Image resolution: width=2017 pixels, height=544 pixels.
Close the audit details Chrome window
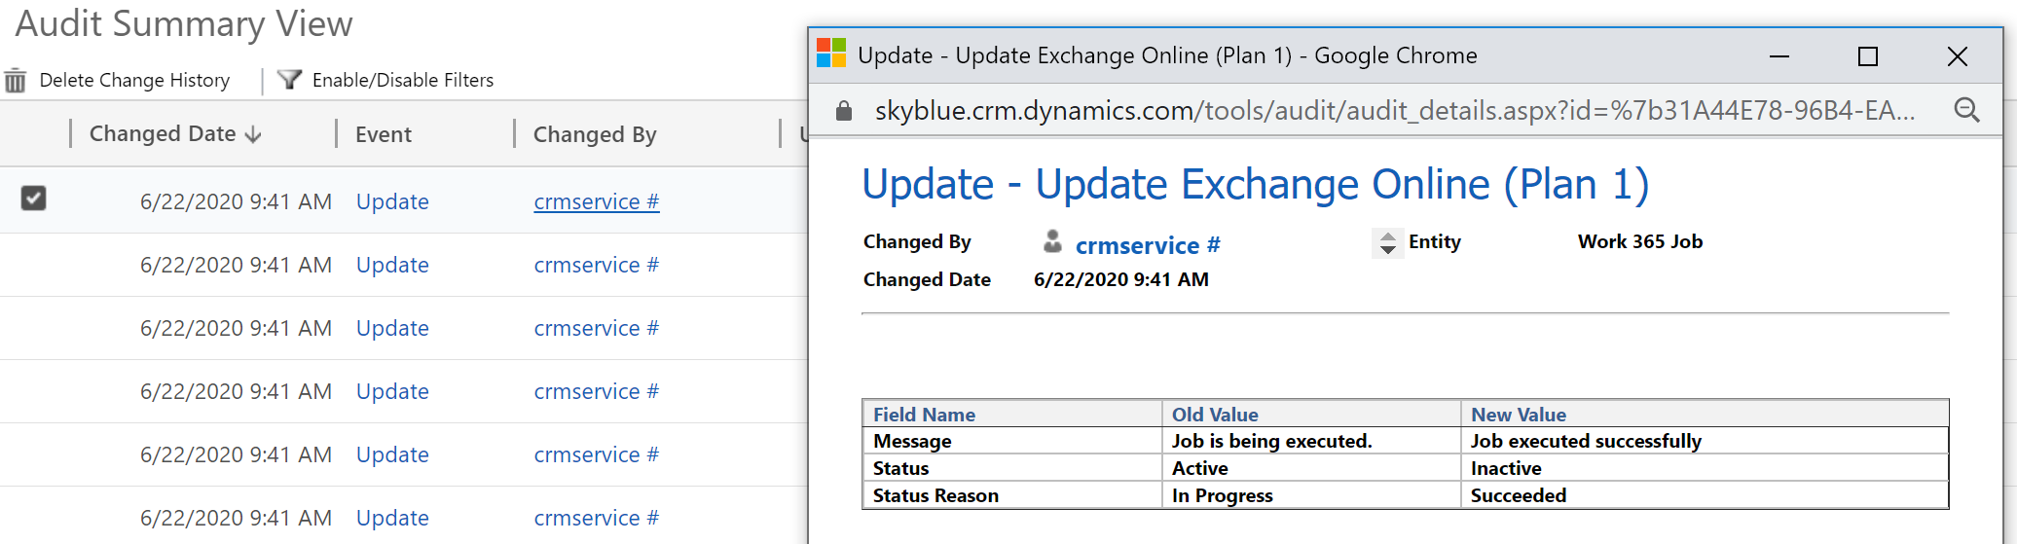1958,56
